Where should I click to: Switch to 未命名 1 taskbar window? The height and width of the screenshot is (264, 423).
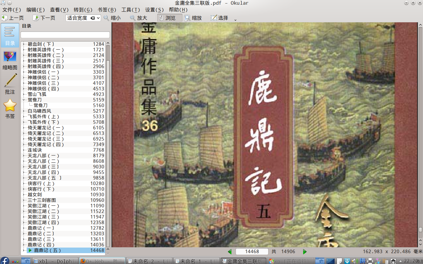click(196, 261)
